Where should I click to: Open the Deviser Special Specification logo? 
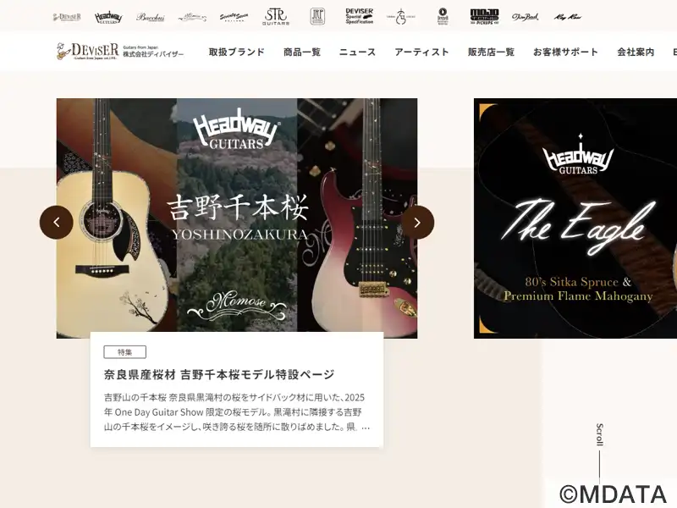click(359, 16)
